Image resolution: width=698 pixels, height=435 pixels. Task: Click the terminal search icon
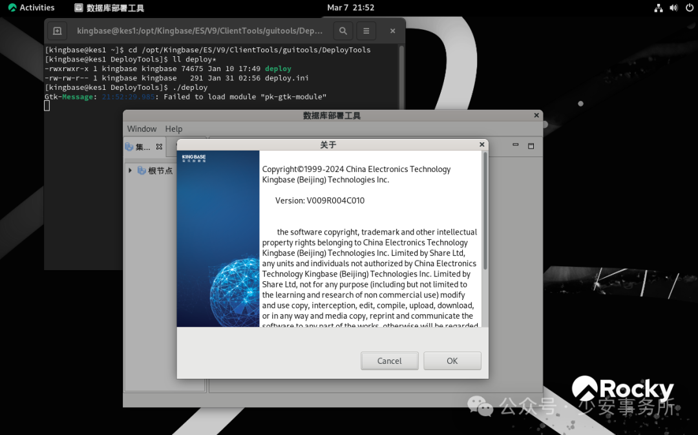coord(343,31)
